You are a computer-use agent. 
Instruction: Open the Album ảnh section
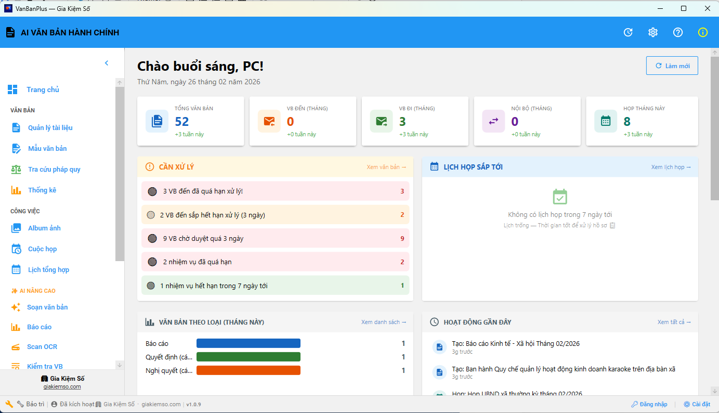44,228
